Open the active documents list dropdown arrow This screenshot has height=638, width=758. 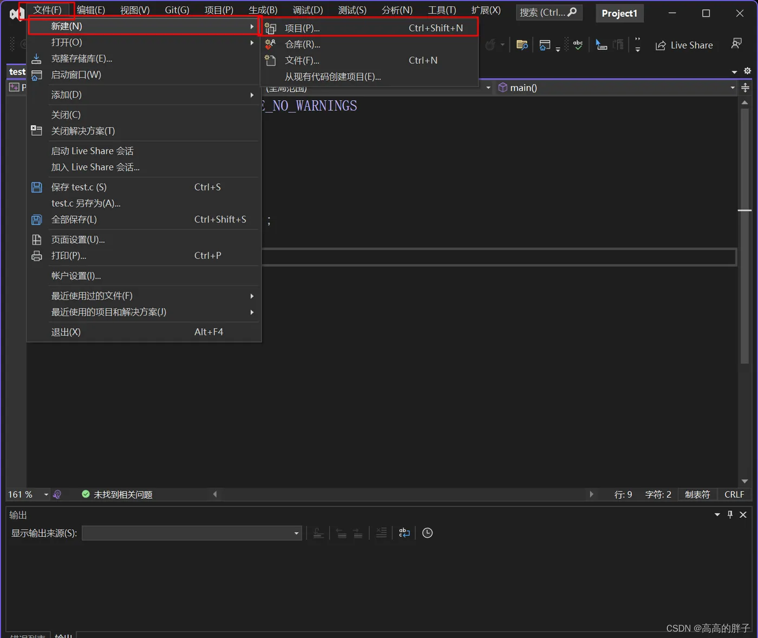(x=735, y=71)
